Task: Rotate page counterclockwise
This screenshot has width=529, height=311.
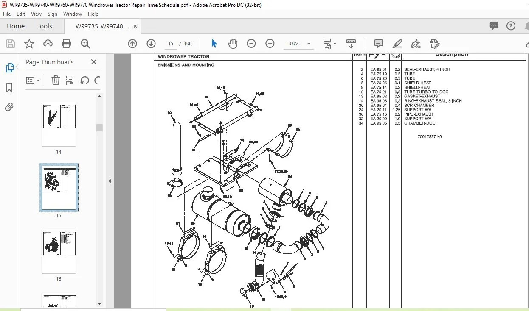Action: tap(84, 80)
